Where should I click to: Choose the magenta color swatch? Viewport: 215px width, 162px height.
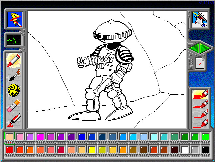click(x=41, y=137)
